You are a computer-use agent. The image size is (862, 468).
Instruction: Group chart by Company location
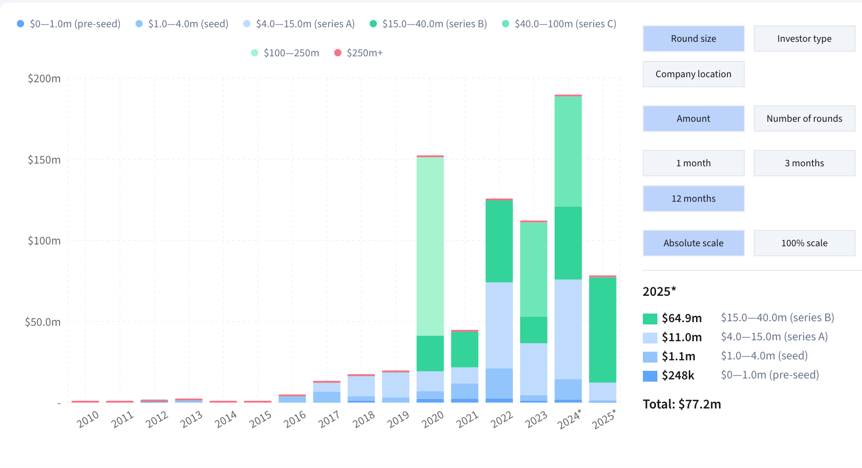tap(693, 74)
